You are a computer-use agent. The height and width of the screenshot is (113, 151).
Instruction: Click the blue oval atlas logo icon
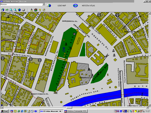click(x=75, y=6)
